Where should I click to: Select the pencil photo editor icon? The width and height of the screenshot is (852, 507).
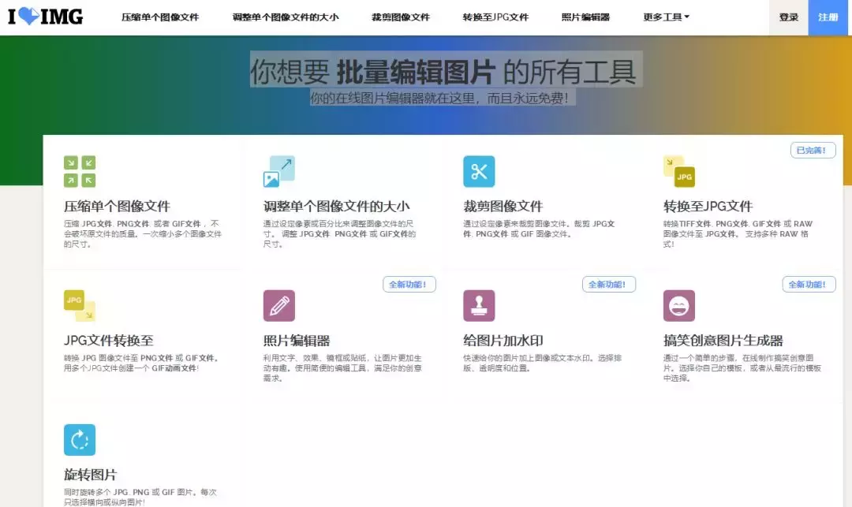pos(278,306)
